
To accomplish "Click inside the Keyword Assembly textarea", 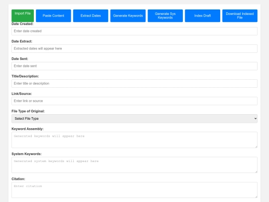I will [x=134, y=140].
